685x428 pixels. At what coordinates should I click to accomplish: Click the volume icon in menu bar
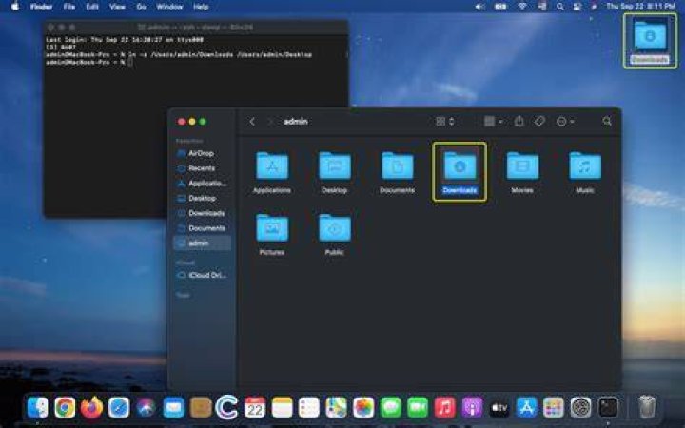480,7
